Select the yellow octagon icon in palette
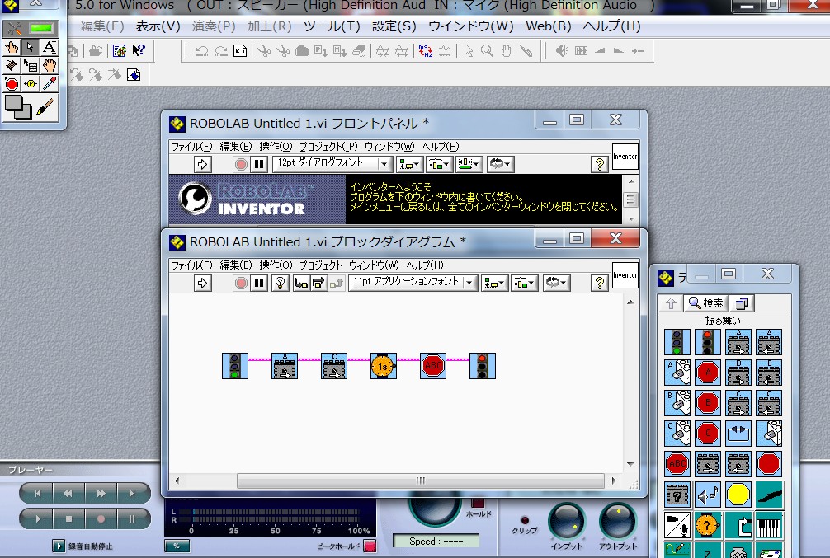This screenshot has height=558, width=830. (738, 495)
